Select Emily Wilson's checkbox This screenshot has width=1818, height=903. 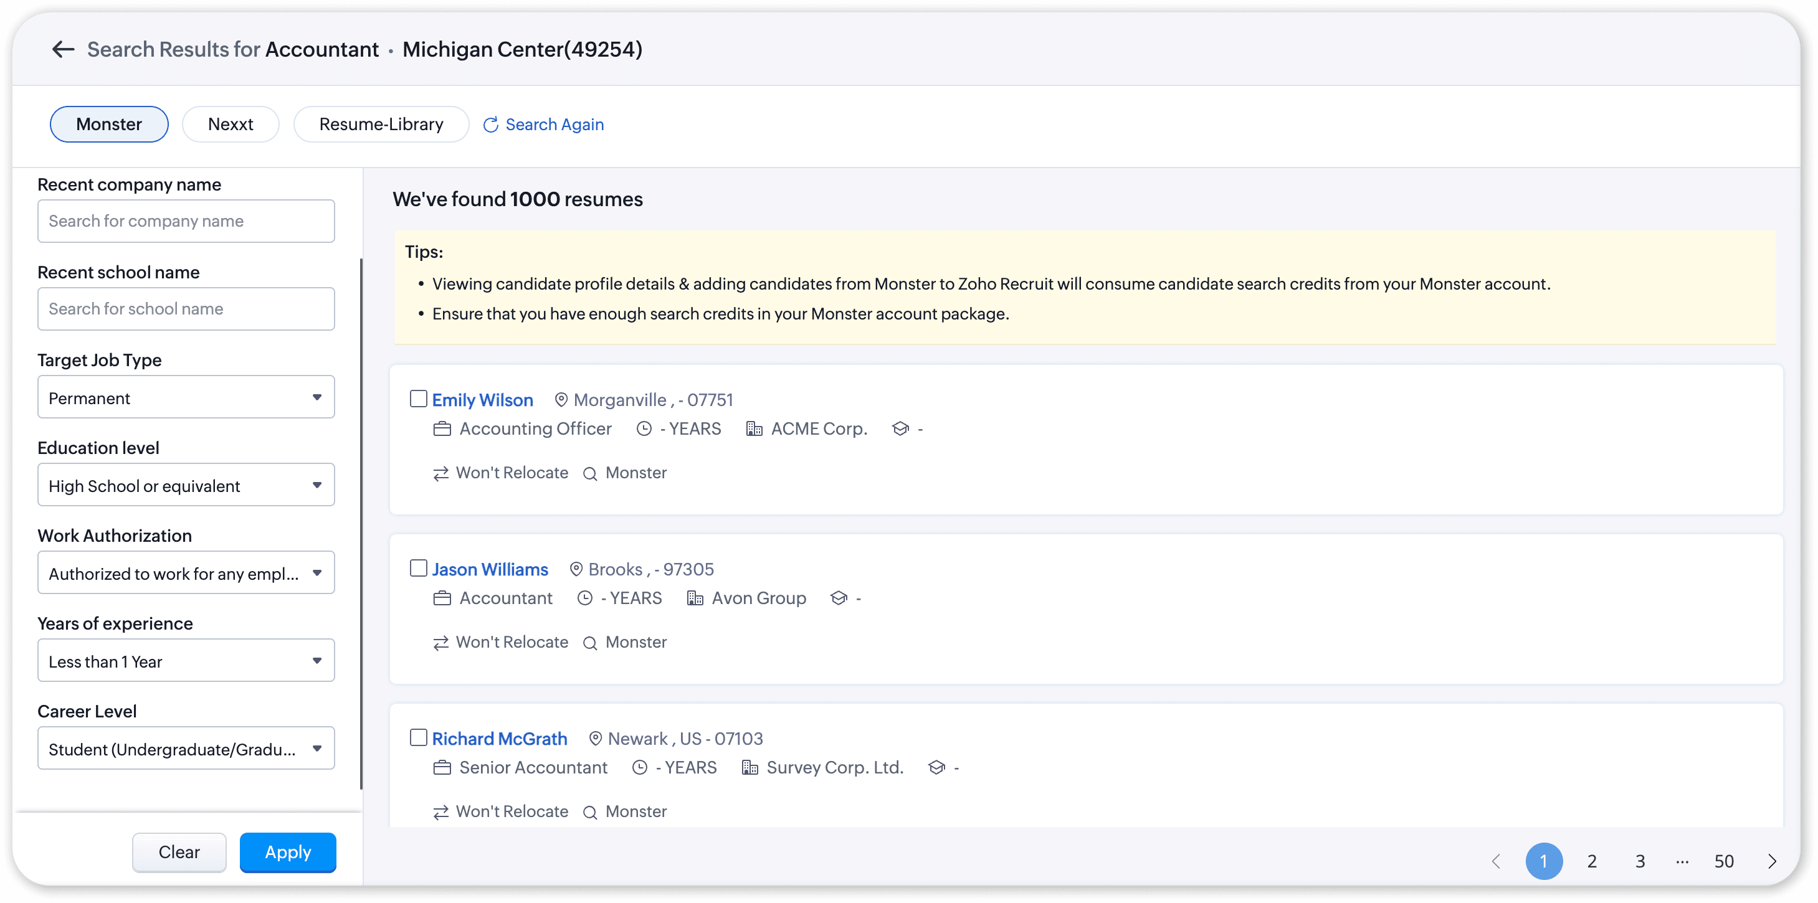point(419,399)
